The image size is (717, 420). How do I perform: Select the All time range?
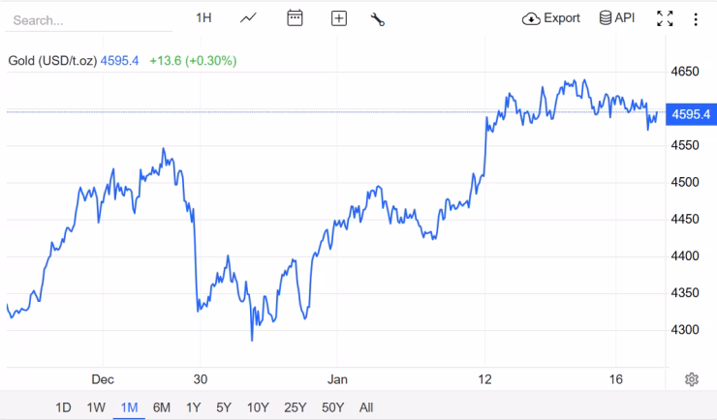[x=366, y=407]
